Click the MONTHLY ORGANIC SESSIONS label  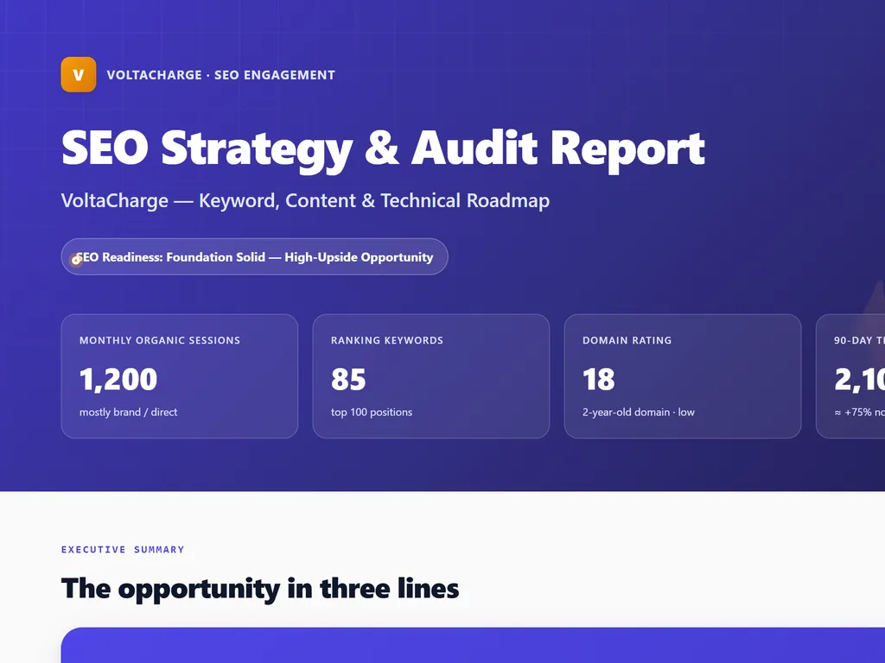pyautogui.click(x=160, y=340)
